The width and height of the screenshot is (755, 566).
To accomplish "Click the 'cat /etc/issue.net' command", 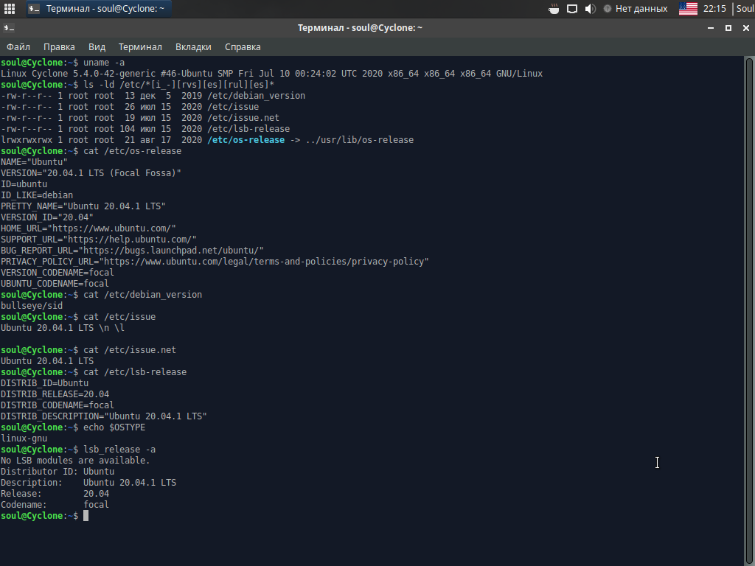I will pos(130,350).
